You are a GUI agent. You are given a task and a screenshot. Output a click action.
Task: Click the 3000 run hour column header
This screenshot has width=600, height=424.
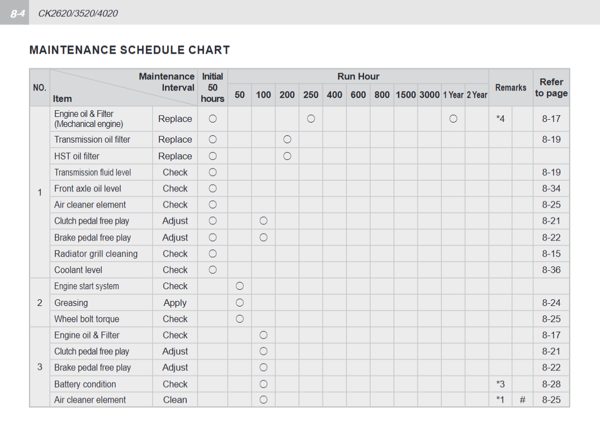429,95
